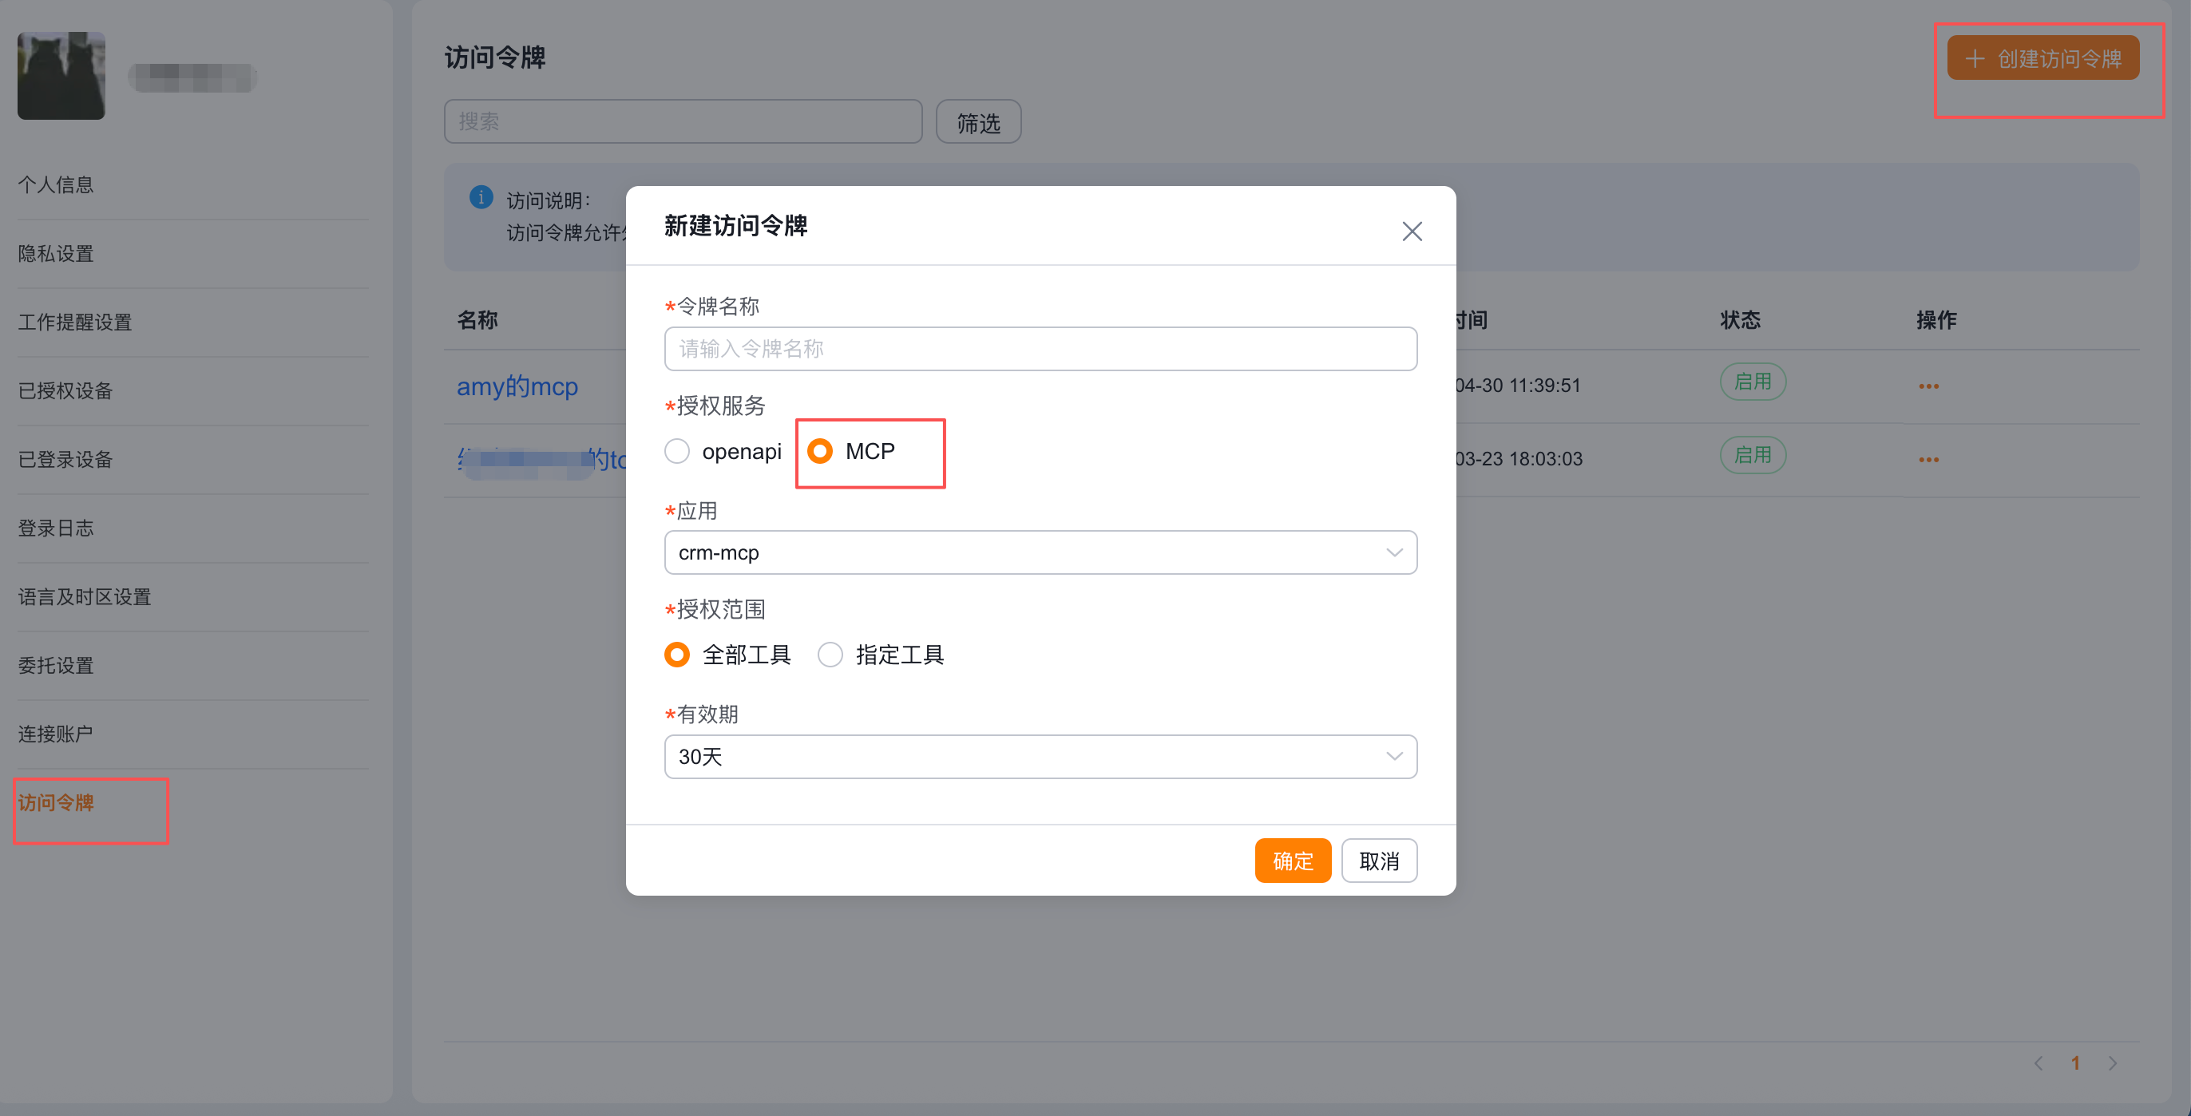Open 隐私设置 in sidebar
2191x1116 pixels.
56,254
